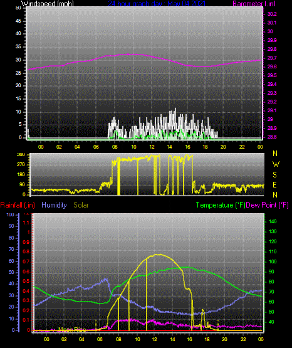Click the 360 wind direction value
The width and height of the screenshot is (292, 348).
coord(21,155)
